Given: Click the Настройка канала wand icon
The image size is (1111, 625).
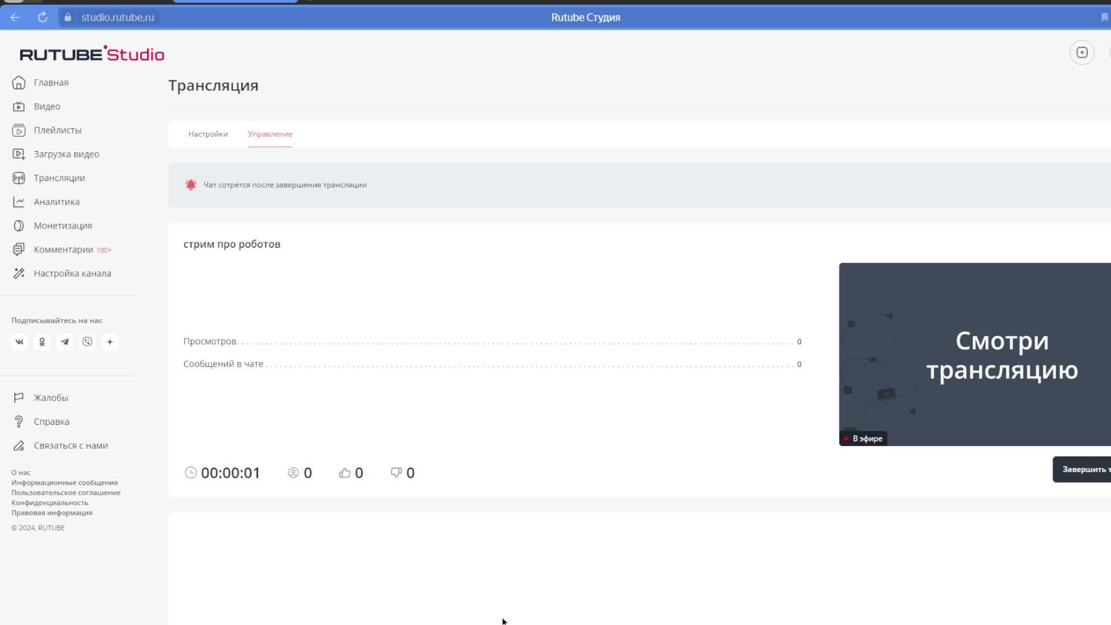Looking at the screenshot, I should pyautogui.click(x=19, y=273).
